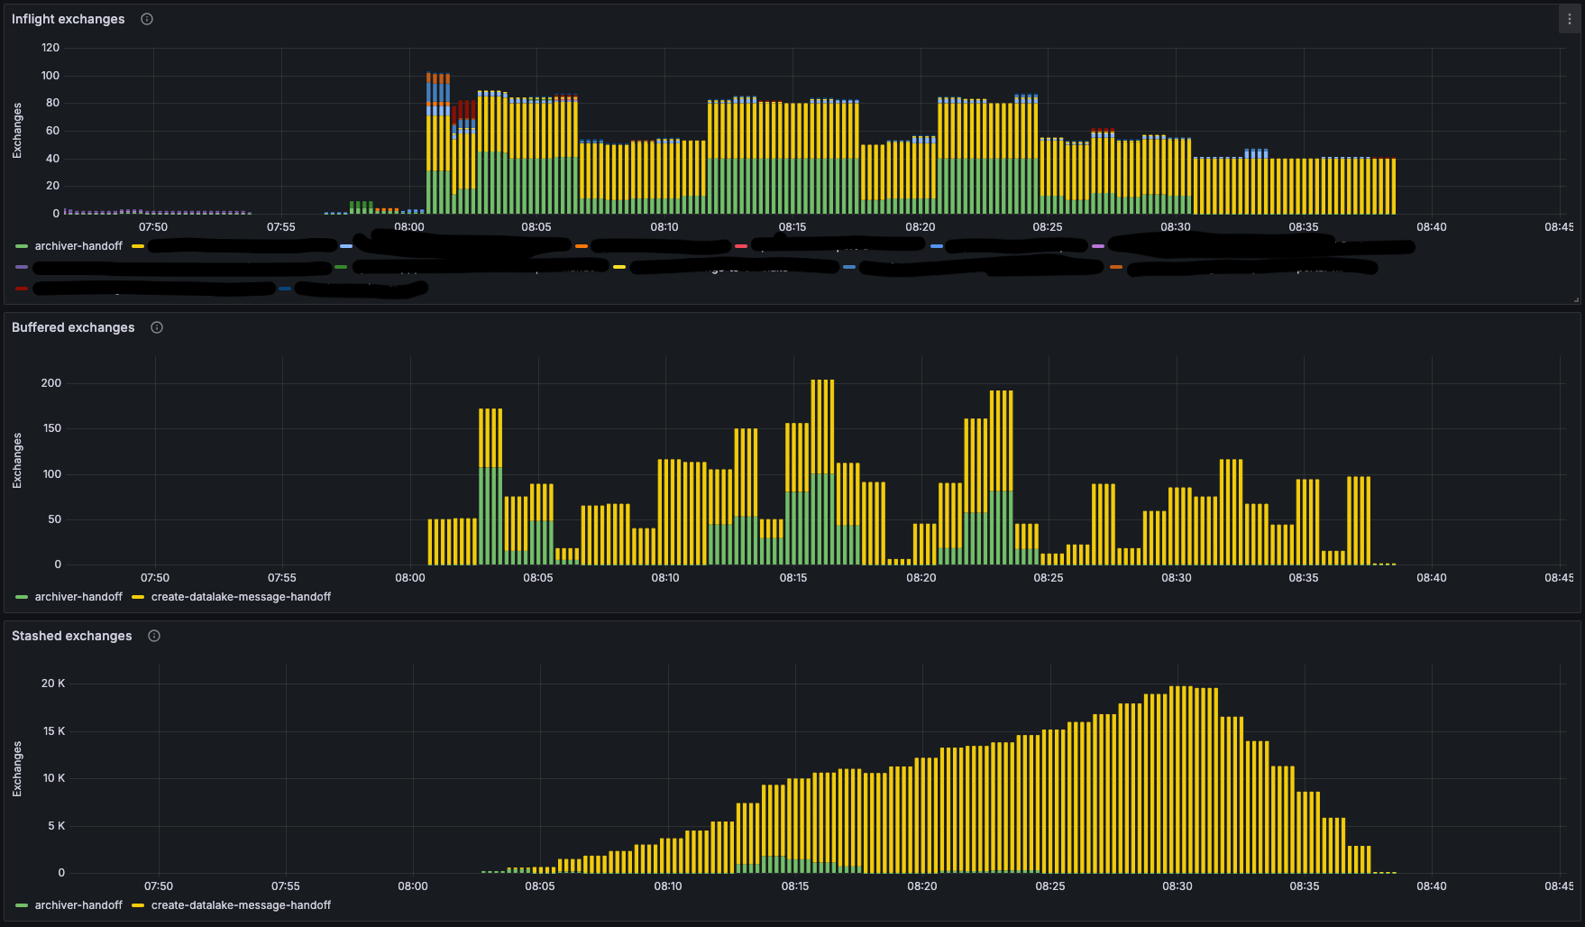Click info icon beside Inflight exchanges title
The height and width of the screenshot is (927, 1585).
click(147, 19)
